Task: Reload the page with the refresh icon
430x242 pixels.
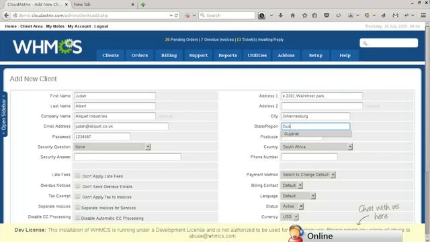Action: point(176,15)
